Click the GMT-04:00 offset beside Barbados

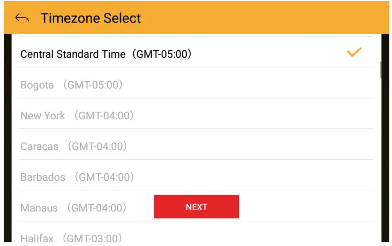(104, 177)
